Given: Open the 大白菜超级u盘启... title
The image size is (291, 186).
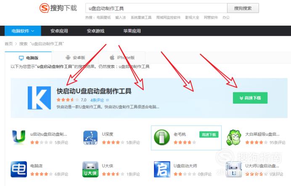Looking at the screenshot, I should pyautogui.click(x=262, y=134).
